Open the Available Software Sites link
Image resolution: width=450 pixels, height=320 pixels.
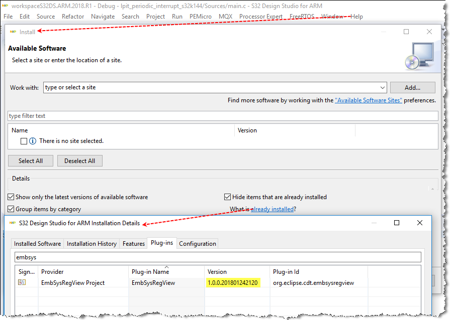coord(369,100)
